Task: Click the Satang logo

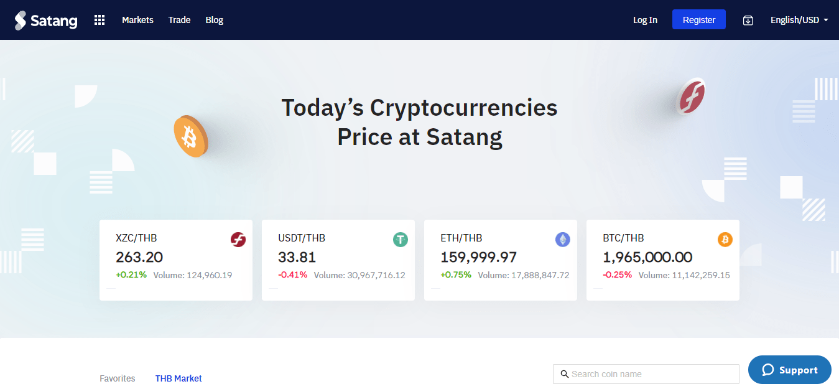Action: [46, 19]
